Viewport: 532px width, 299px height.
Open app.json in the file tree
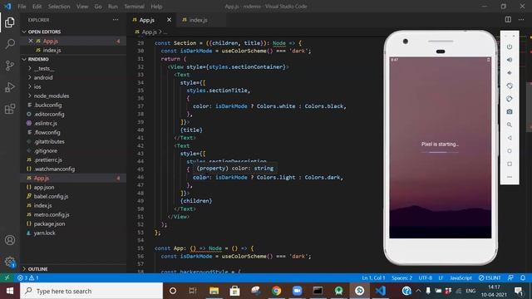(44, 187)
